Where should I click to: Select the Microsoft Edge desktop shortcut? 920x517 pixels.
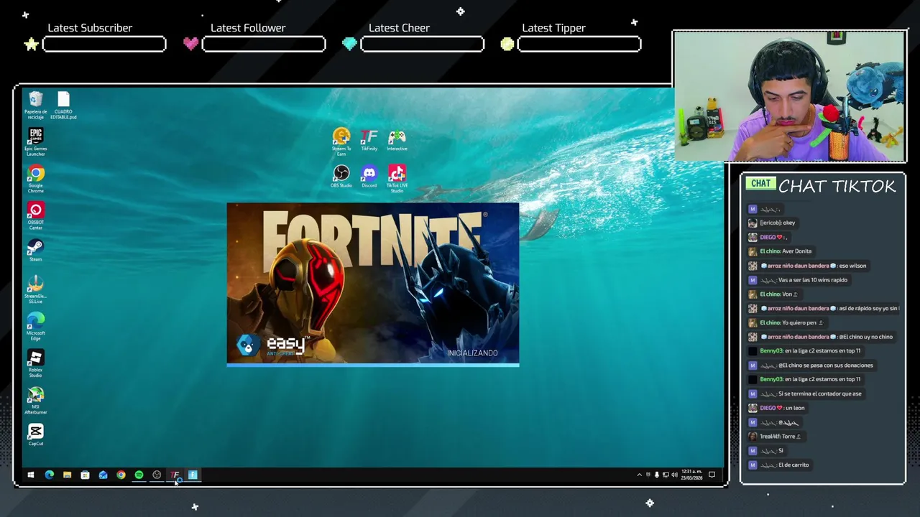[35, 327]
